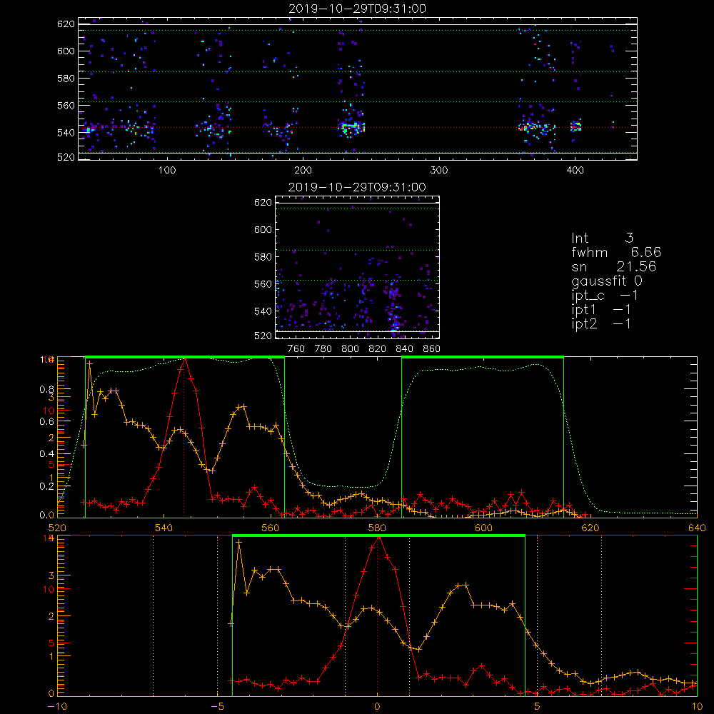Viewport: 714px width, 714px height.
Task: Click y-axis label 580 on top image
Action: pos(66,79)
